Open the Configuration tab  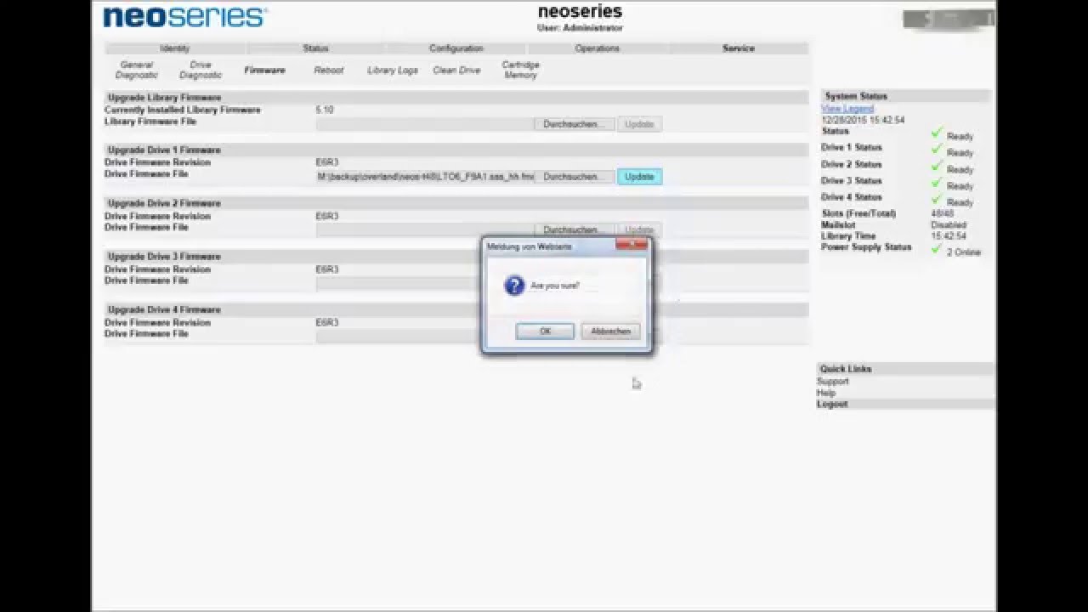click(456, 48)
